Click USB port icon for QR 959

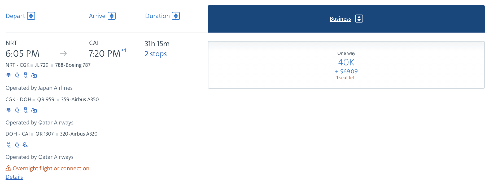click(25, 110)
